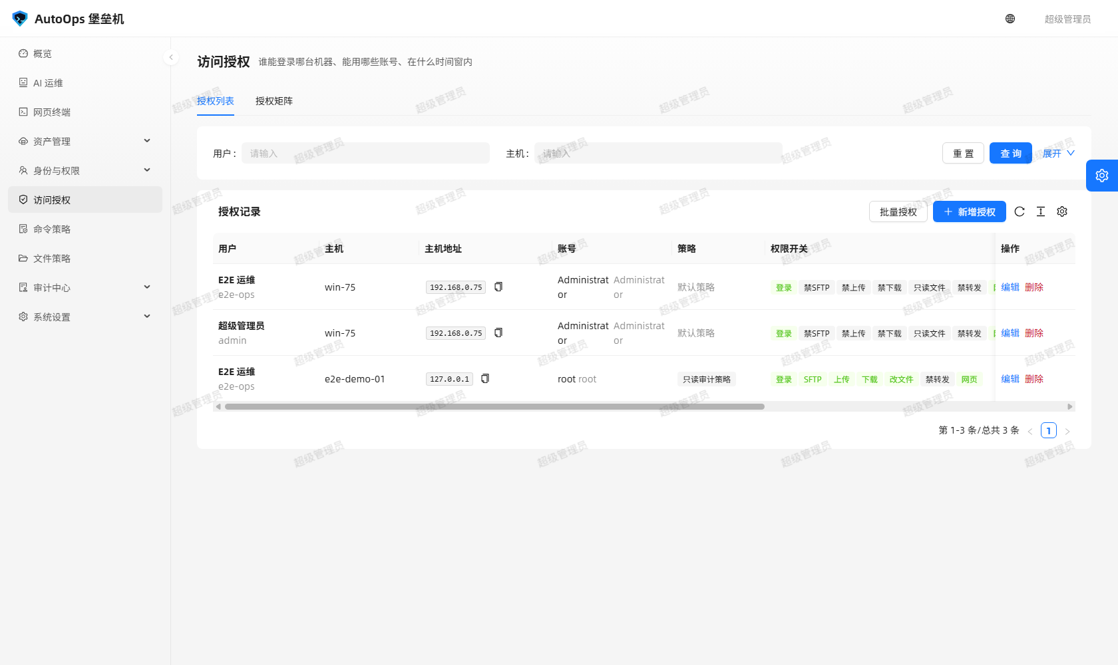
Task: Expand the 审计中心 menu
Action: [85, 288]
